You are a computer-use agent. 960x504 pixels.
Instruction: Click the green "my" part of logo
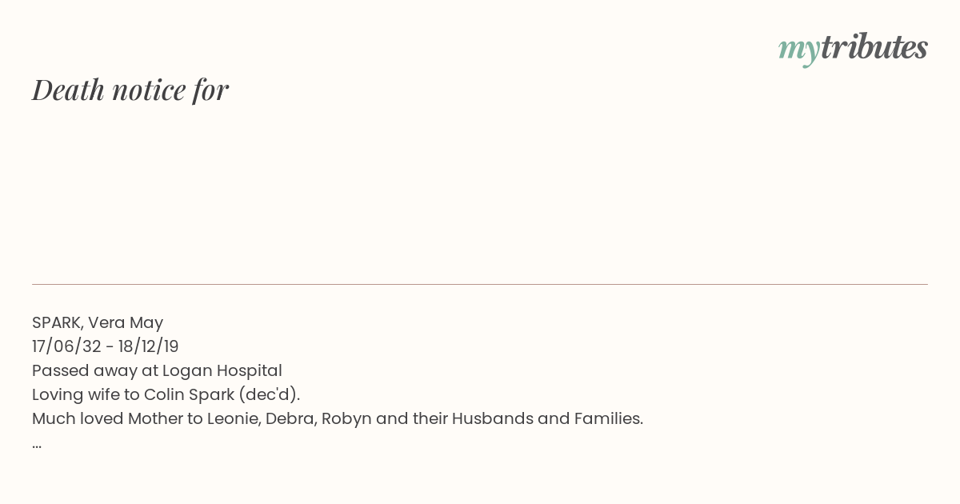coord(798,51)
